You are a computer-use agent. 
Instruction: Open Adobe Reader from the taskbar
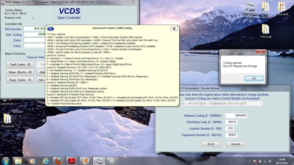tap(71, 161)
